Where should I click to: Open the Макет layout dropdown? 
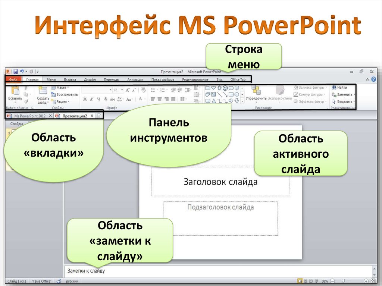(60, 88)
